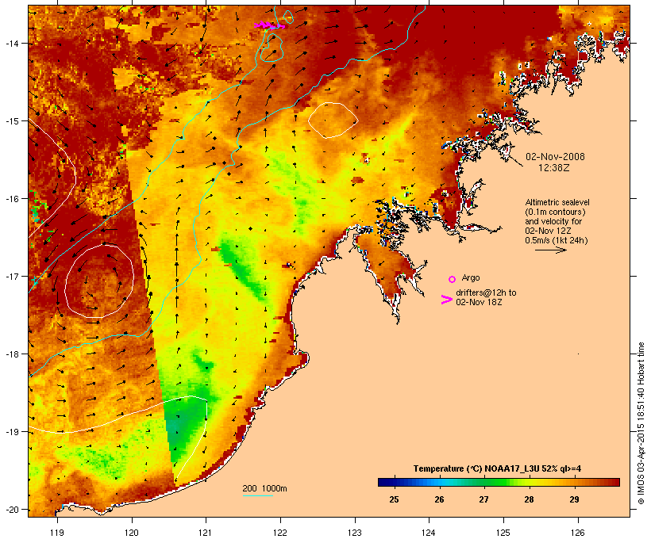Screen dimensions: 651x539
Task: Click the '0.5m/s (1kt 24h)' text
Action: (x=557, y=240)
